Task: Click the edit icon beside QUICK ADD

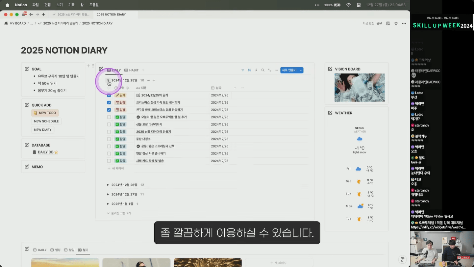Action: pyautogui.click(x=27, y=105)
